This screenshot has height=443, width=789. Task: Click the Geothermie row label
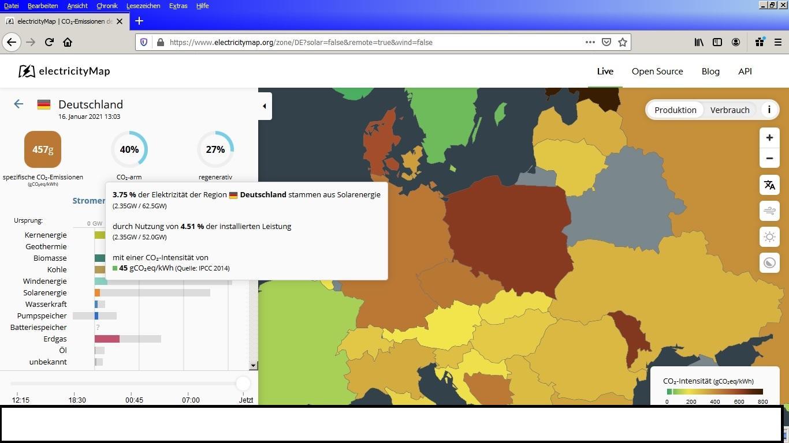coord(46,246)
